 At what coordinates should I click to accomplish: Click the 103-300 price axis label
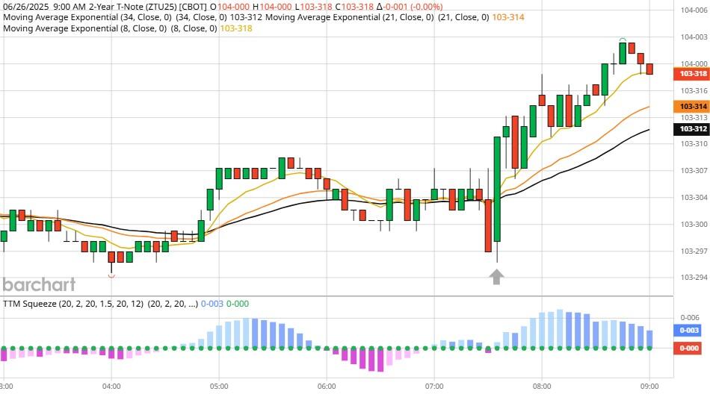coord(692,224)
